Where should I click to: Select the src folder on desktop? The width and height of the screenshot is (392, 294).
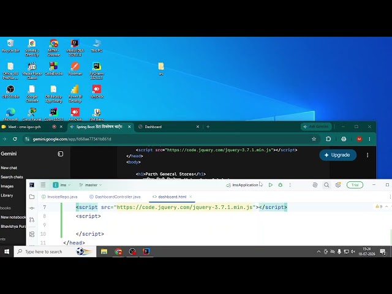point(161,69)
